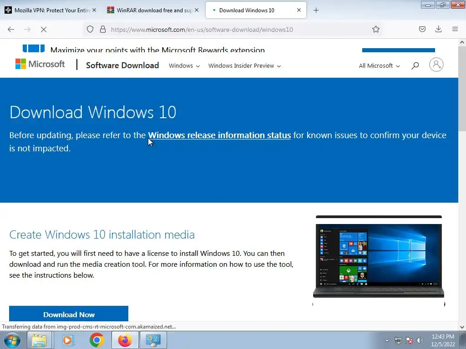Save page to Pocket

pyautogui.click(x=422, y=29)
